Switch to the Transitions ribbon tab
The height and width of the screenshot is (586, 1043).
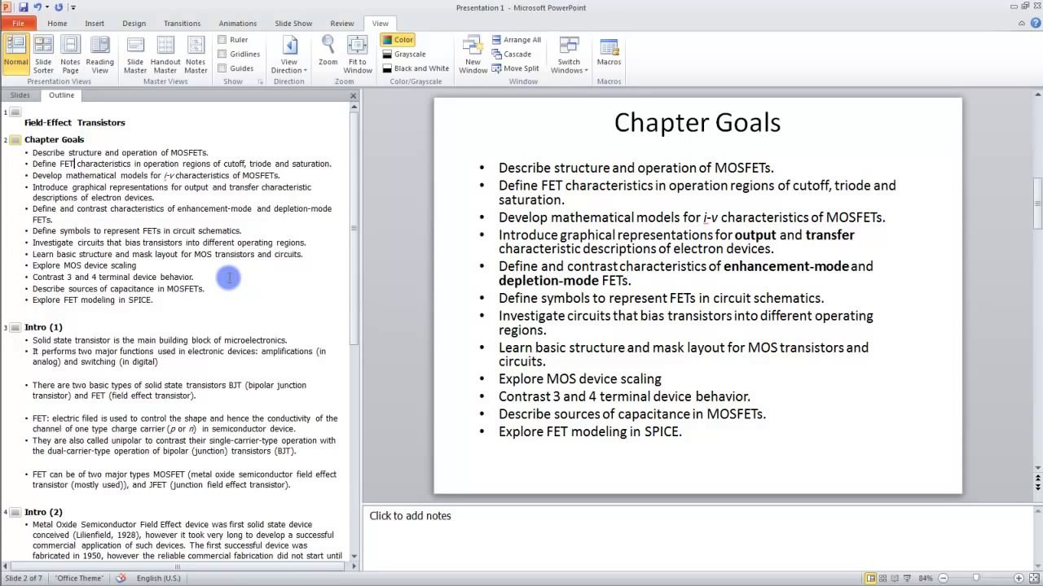coord(182,24)
